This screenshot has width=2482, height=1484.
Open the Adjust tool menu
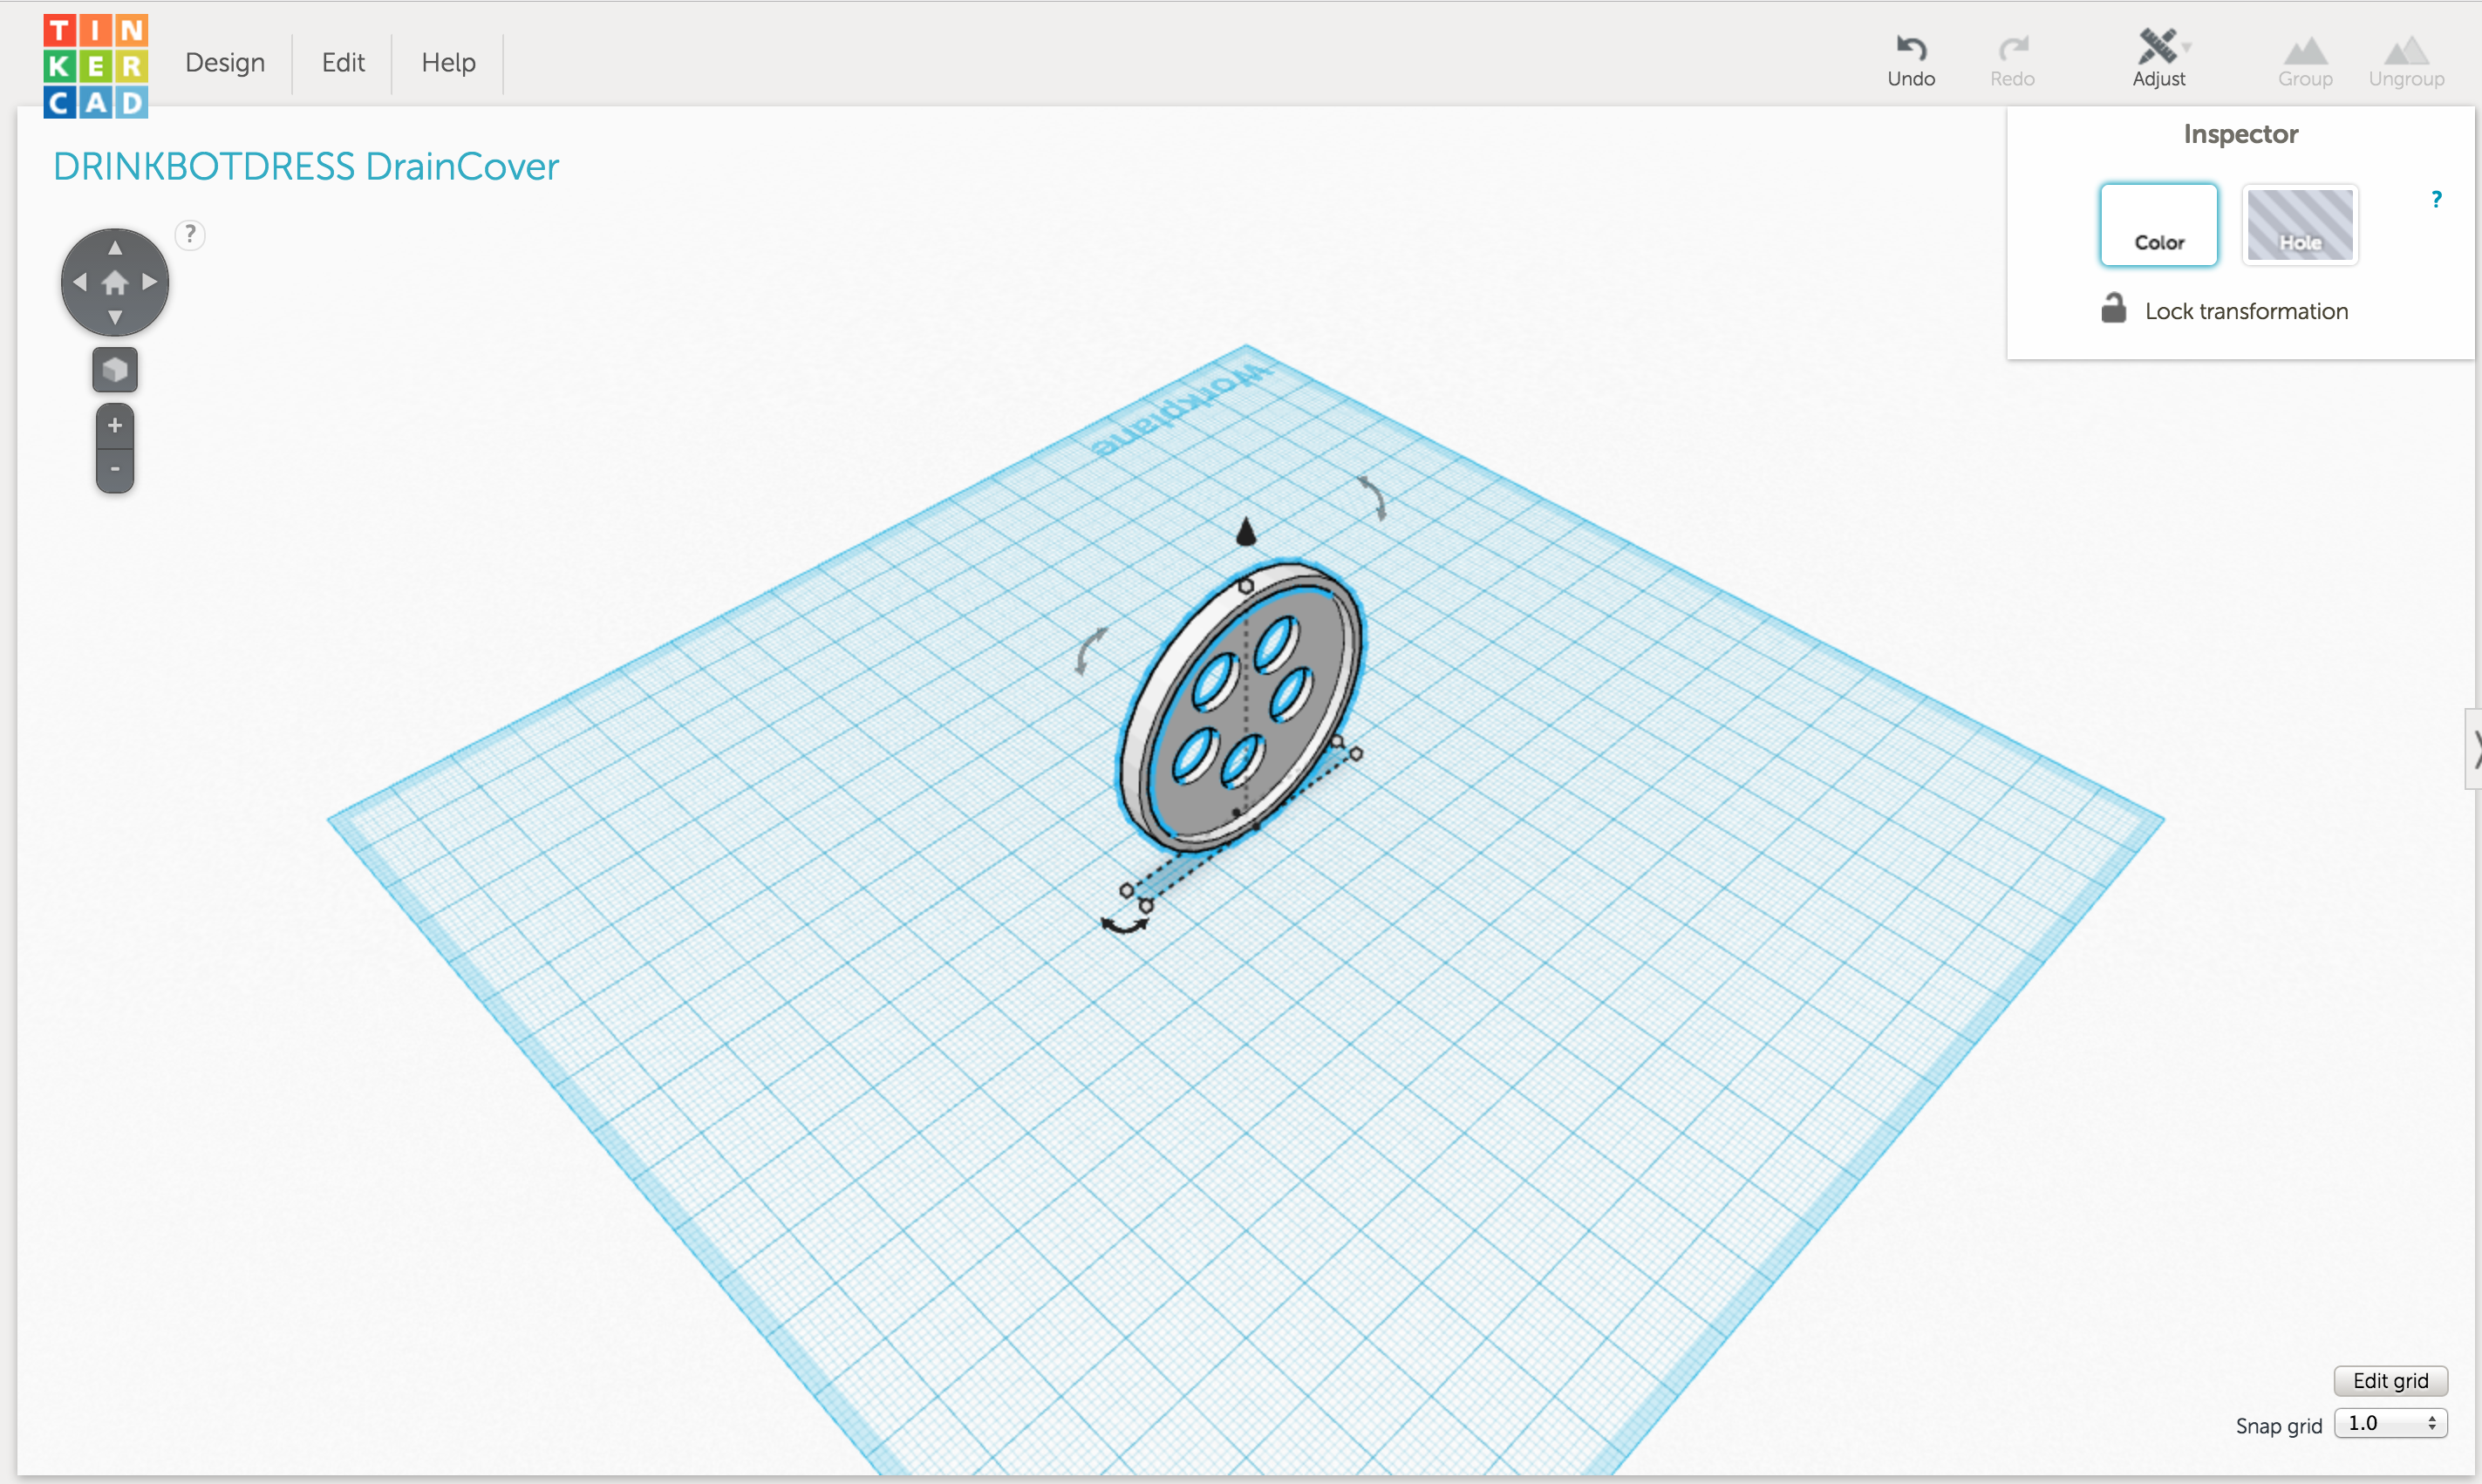2159,50
